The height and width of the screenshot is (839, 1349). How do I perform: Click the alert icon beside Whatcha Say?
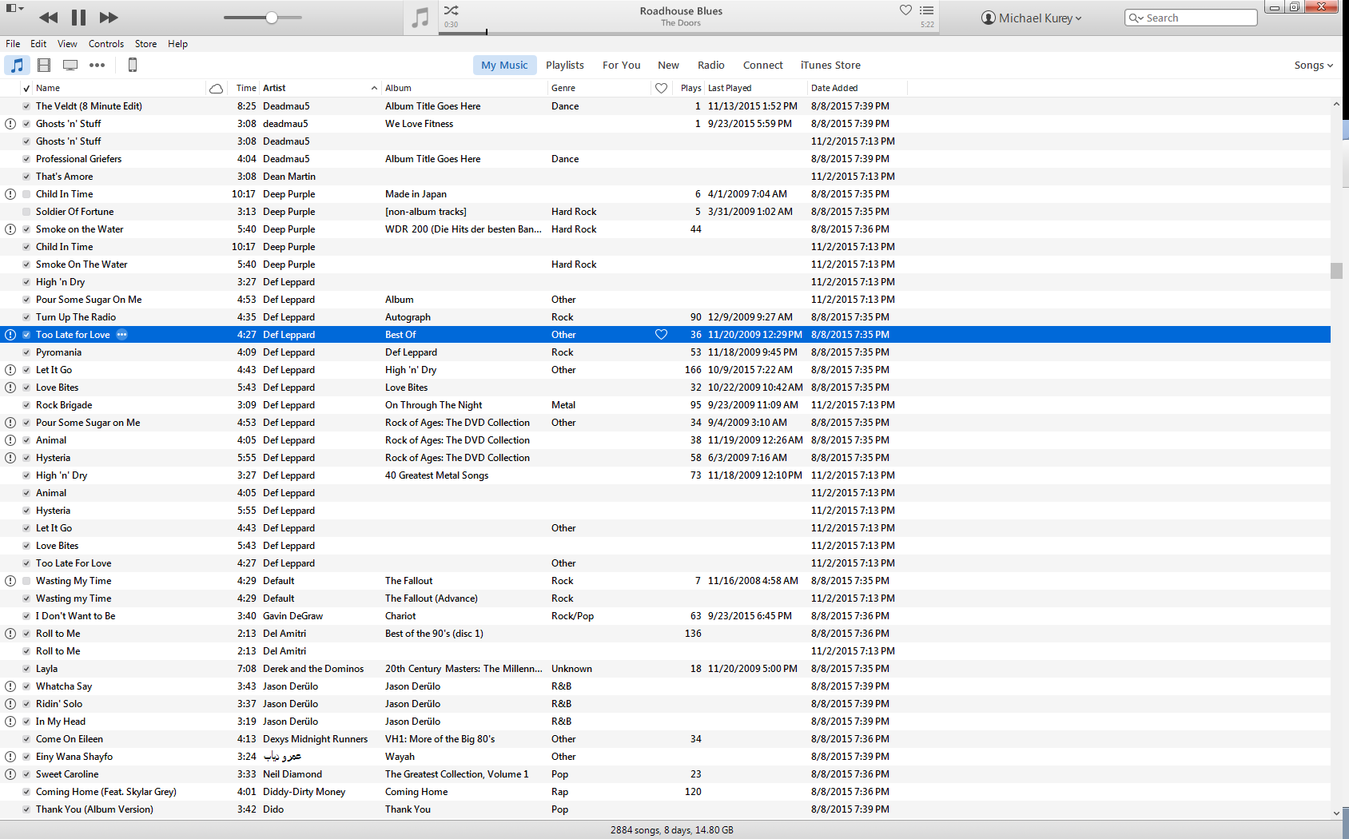(x=10, y=686)
